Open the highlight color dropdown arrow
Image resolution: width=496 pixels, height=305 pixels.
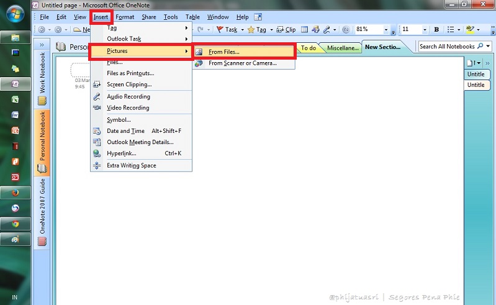point(478,30)
